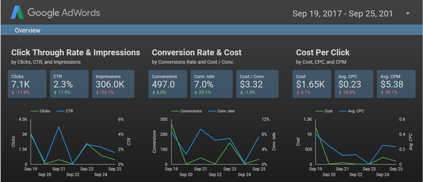Select the Clicks scorecard showing 7.1K
The width and height of the screenshot is (423, 182).
coord(27,84)
